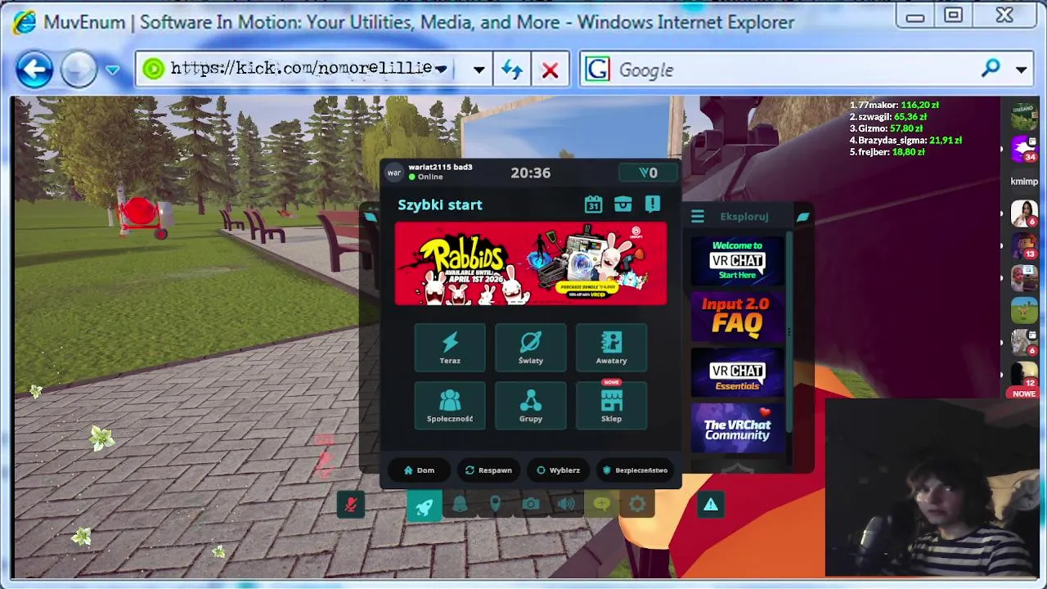Open the calendar icon beside Szybki start

tap(593, 205)
